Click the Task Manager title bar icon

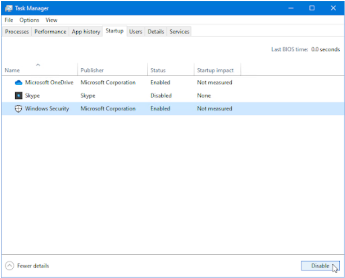pyautogui.click(x=8, y=8)
